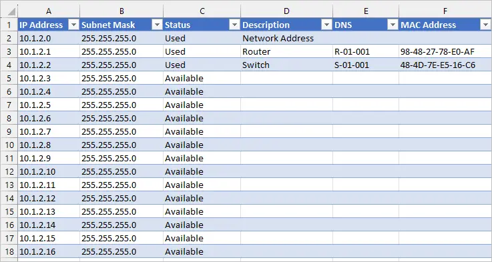
Task: Select cell containing 10.1.2.1
Action: (x=49, y=51)
